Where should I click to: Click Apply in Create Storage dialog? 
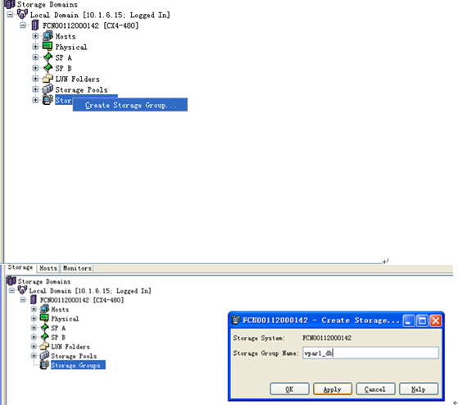pyautogui.click(x=333, y=389)
